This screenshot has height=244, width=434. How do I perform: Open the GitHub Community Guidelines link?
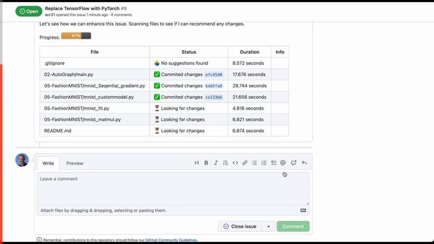(x=171, y=240)
